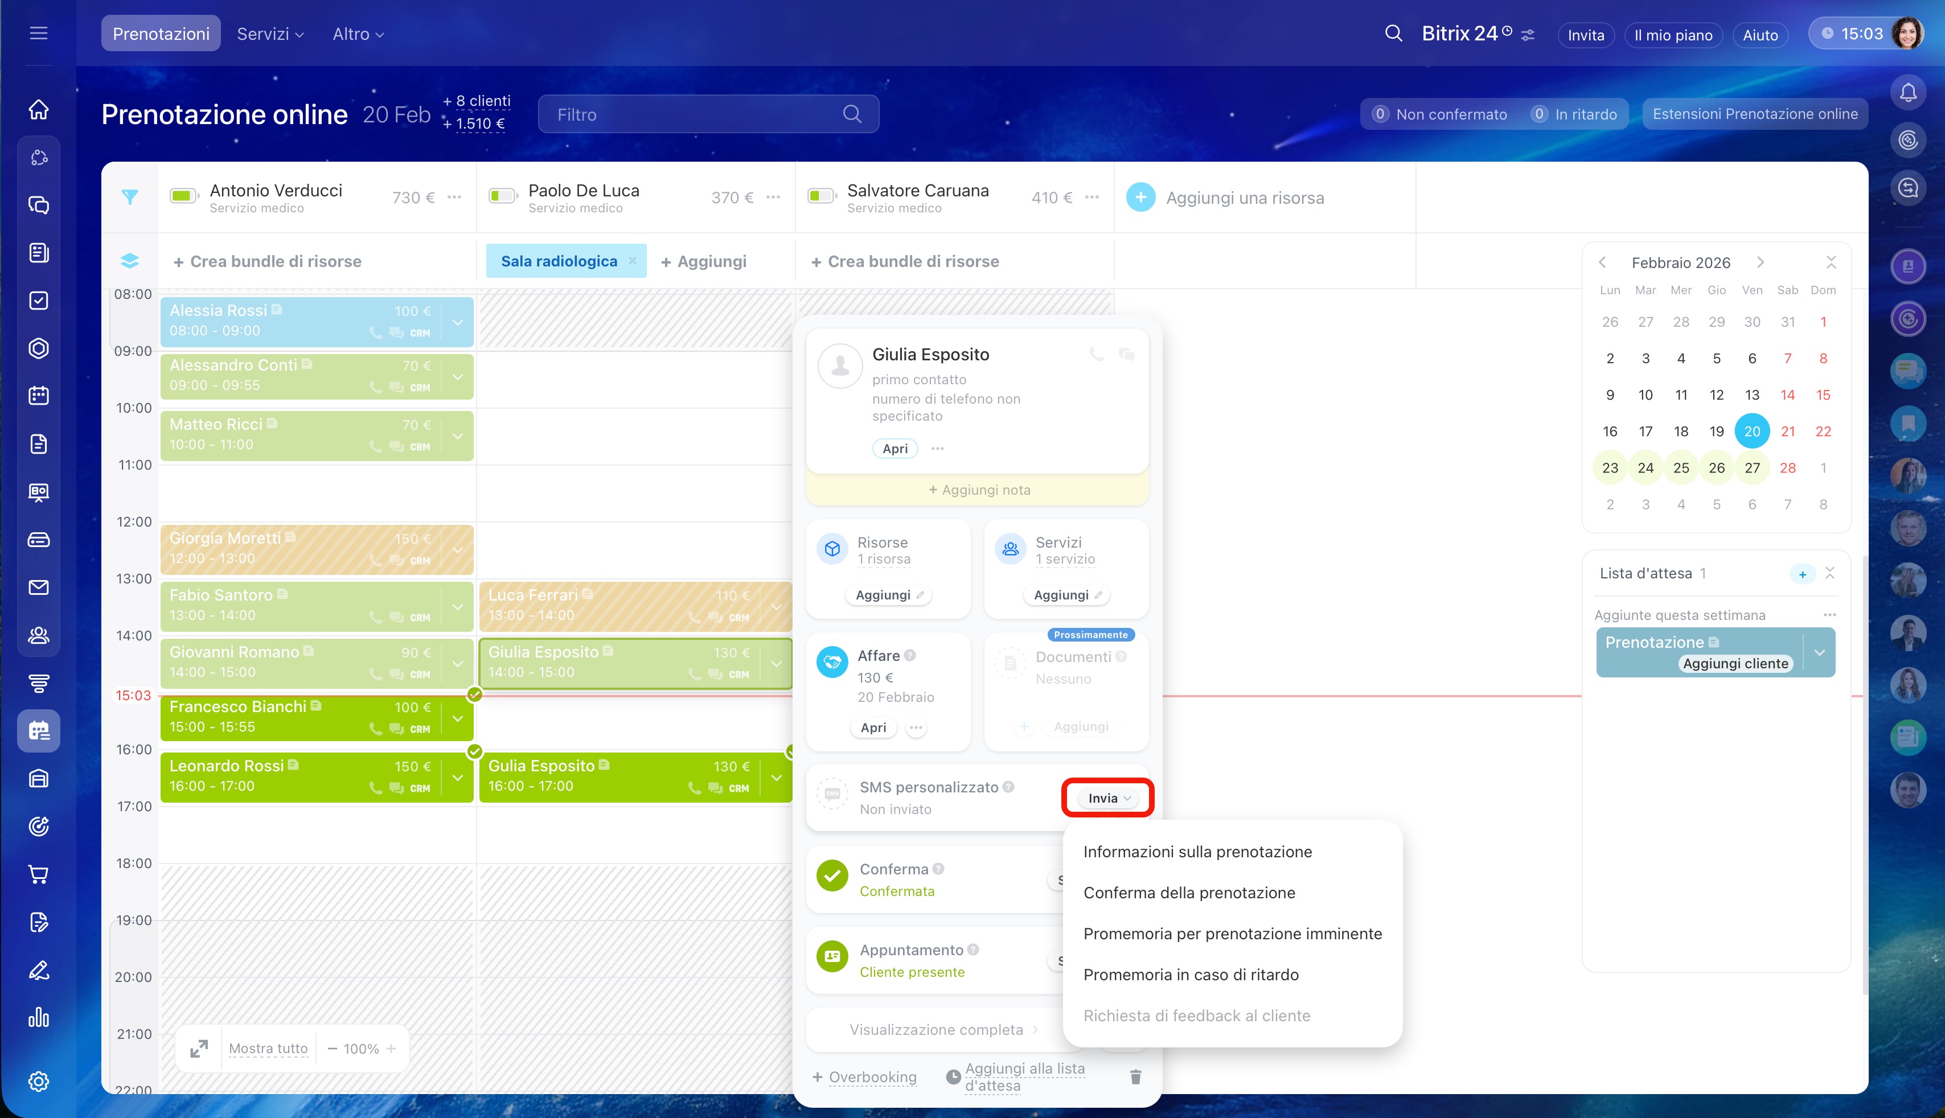Open the search magnifier next to Bitrix 24
Viewport: 1945px width, 1118px height.
(x=1393, y=34)
